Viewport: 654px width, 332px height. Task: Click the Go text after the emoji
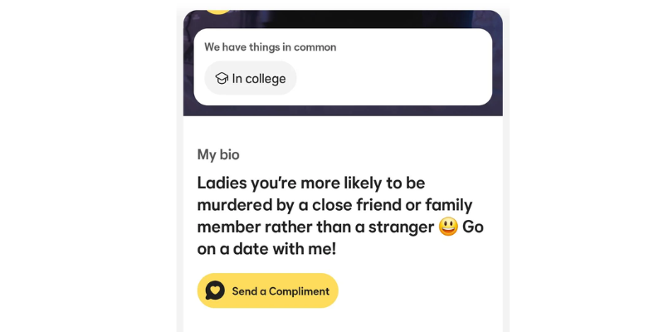(x=473, y=227)
